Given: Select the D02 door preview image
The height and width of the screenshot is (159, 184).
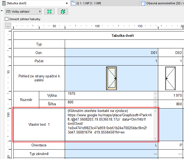Looking at the screenshot, I should click(x=170, y=78).
